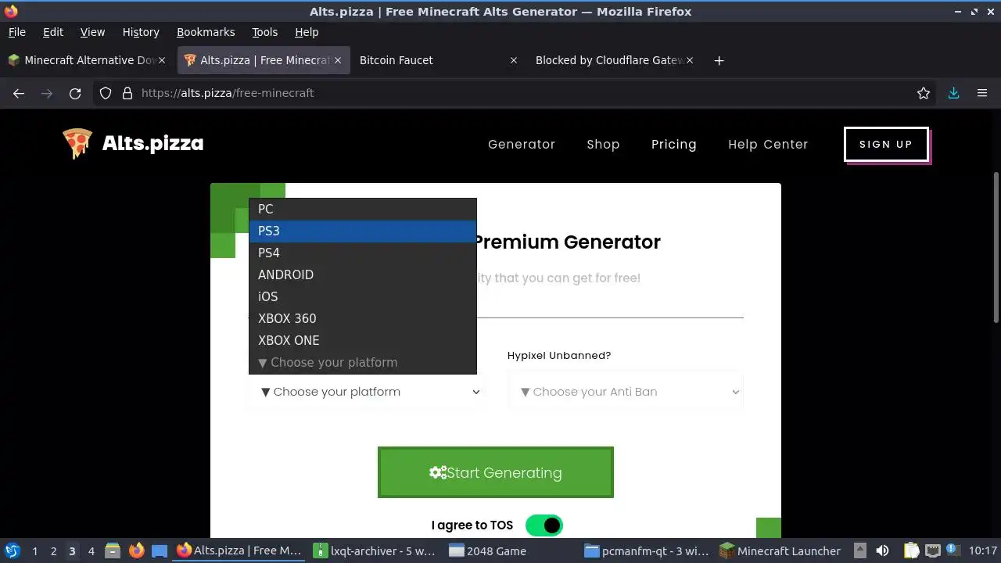This screenshot has width=1001, height=563.
Task: Open the Pricing nav link
Action: point(674,144)
